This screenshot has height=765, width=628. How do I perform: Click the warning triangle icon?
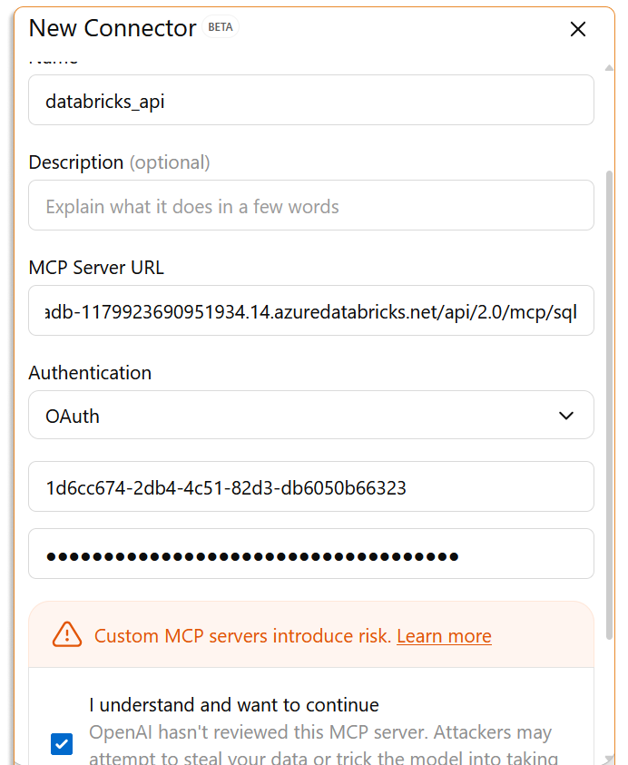(x=67, y=634)
